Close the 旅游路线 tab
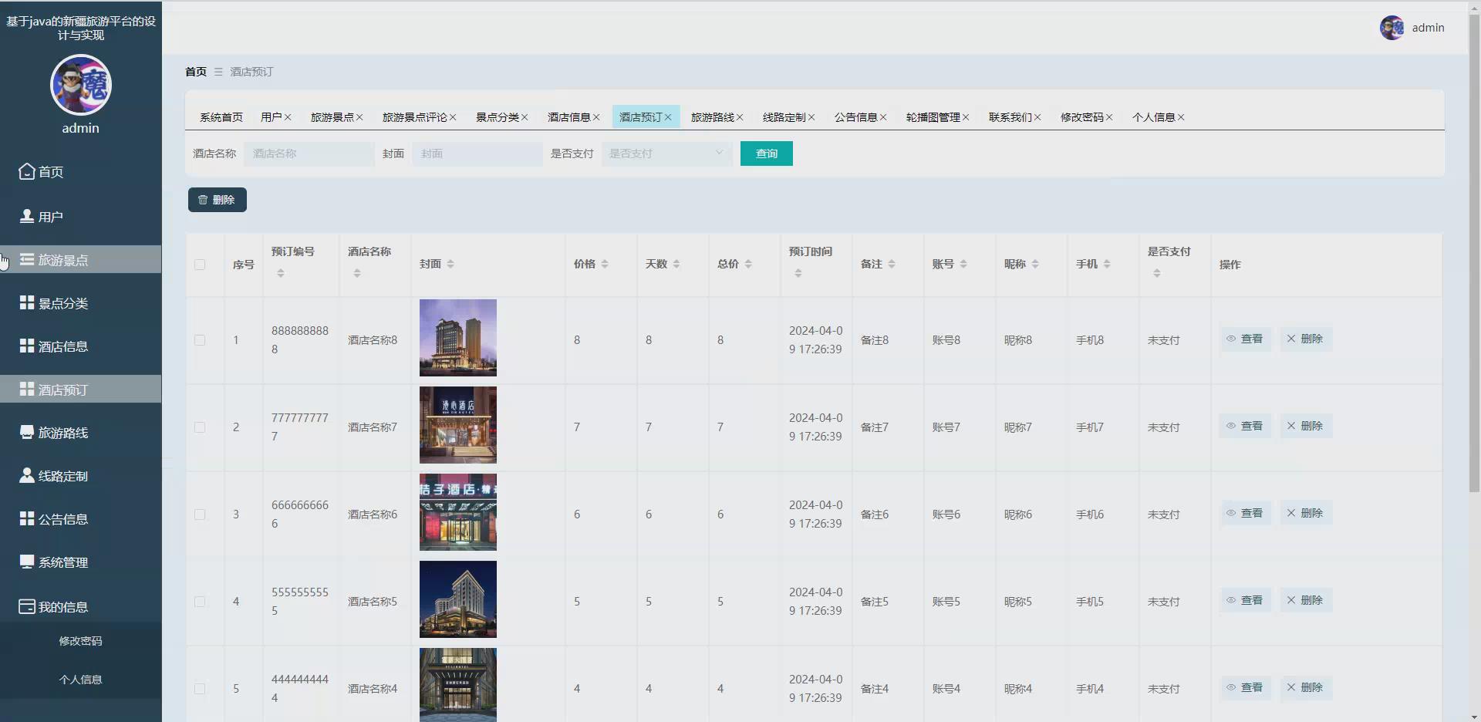 coord(740,117)
